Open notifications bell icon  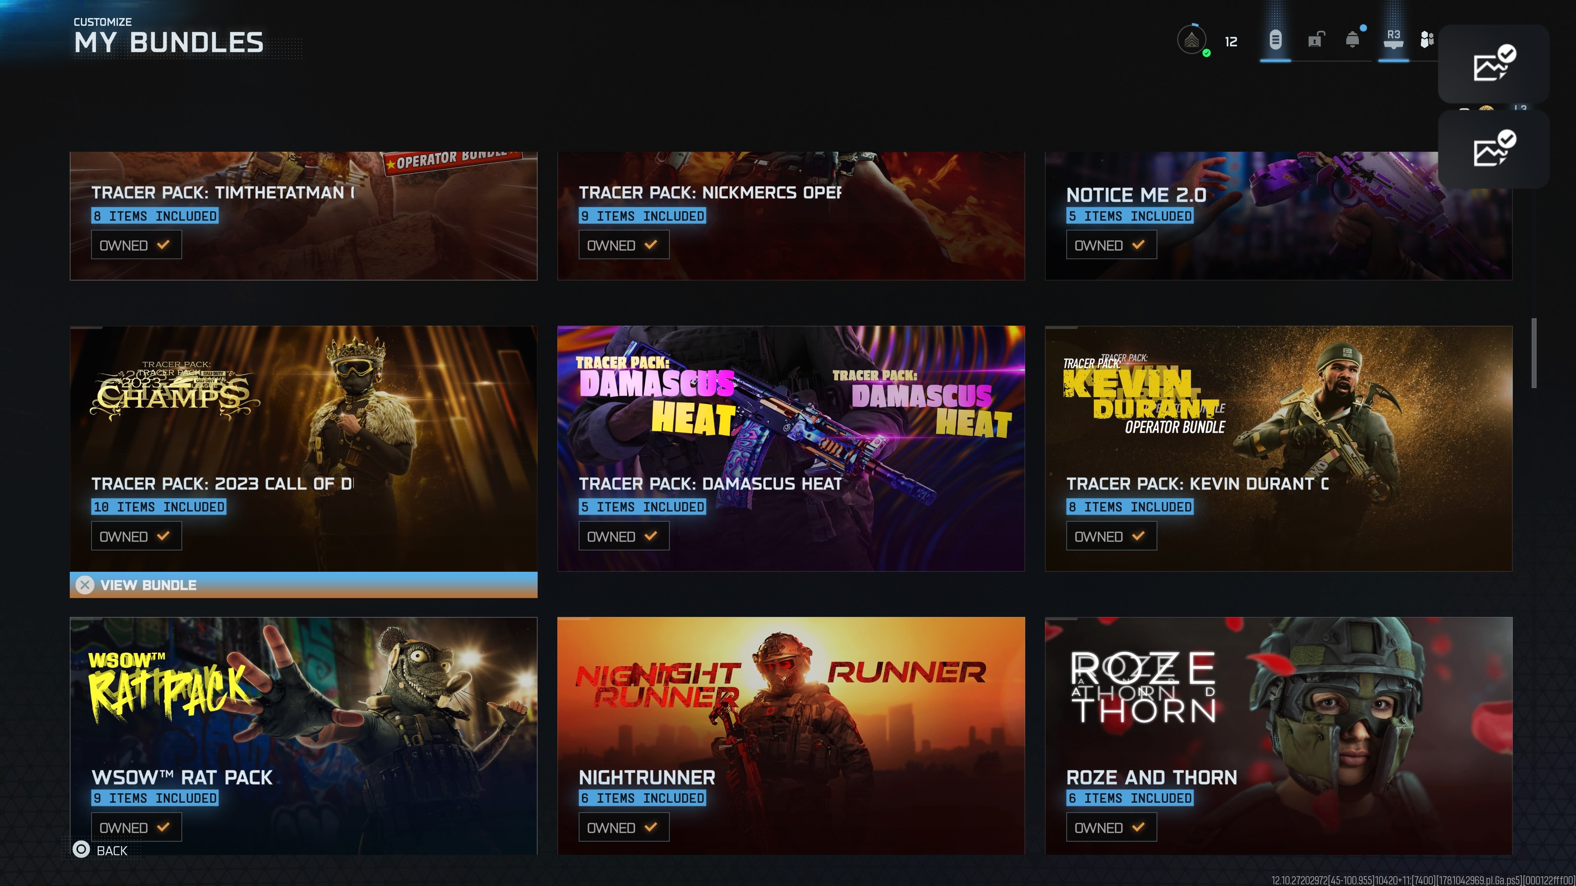pos(1353,40)
